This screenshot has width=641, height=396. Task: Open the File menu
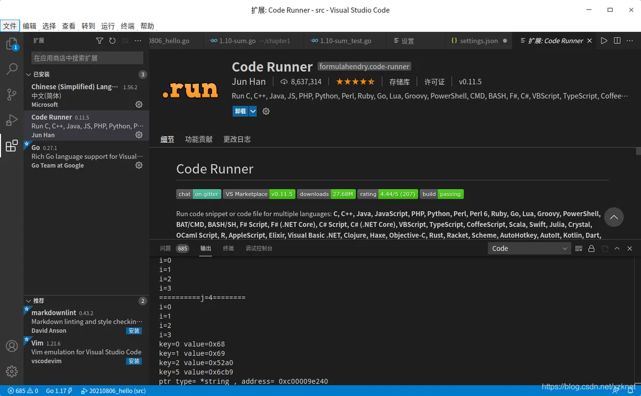click(x=10, y=26)
